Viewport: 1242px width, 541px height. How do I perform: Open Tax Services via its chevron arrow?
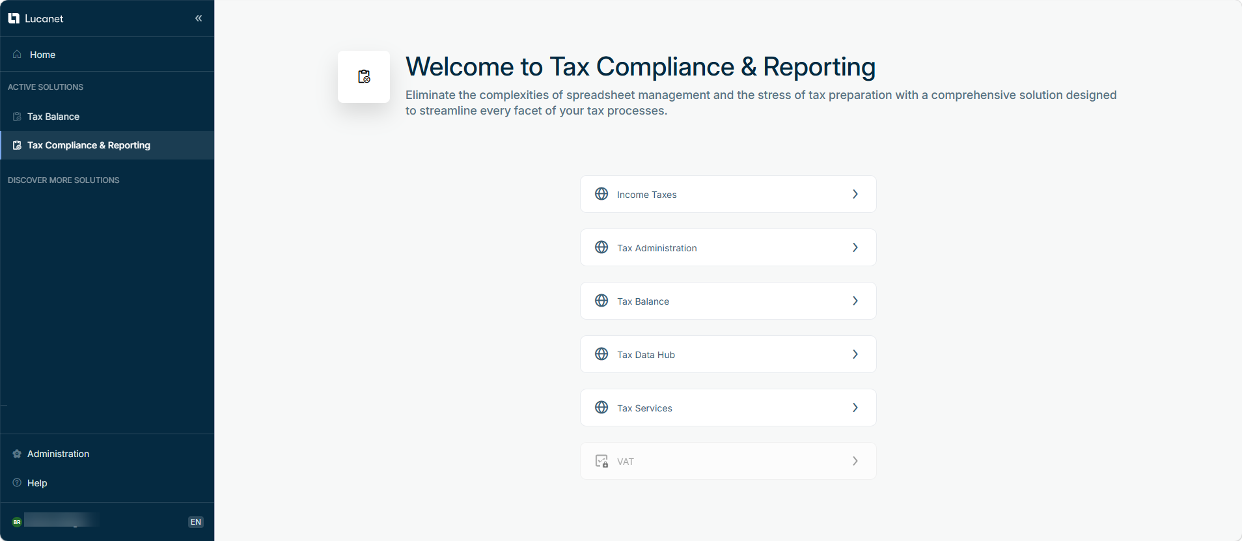[855, 408]
